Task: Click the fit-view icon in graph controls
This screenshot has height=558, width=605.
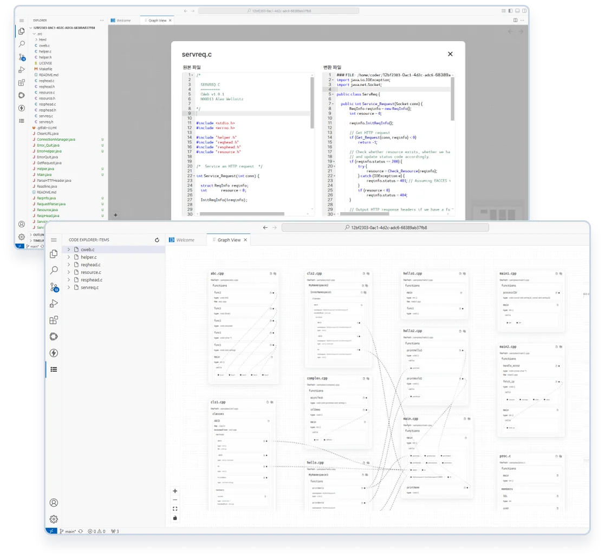Action: pos(175,509)
